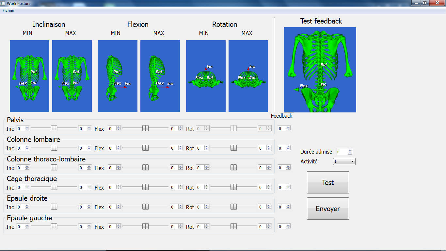Select the Inclinaison MAX skeleton preview
Screen dimensions: 446x251
[x=72, y=76]
